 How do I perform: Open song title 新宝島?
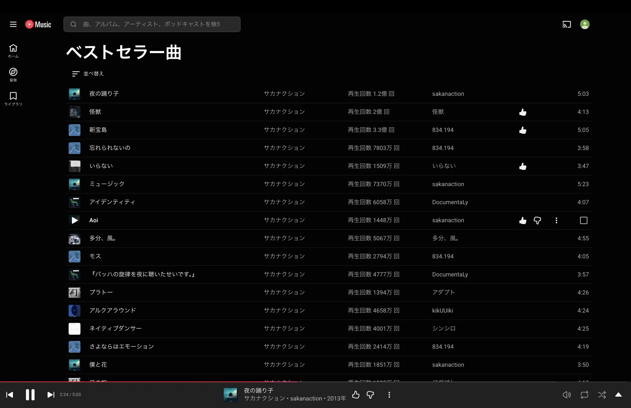click(98, 130)
